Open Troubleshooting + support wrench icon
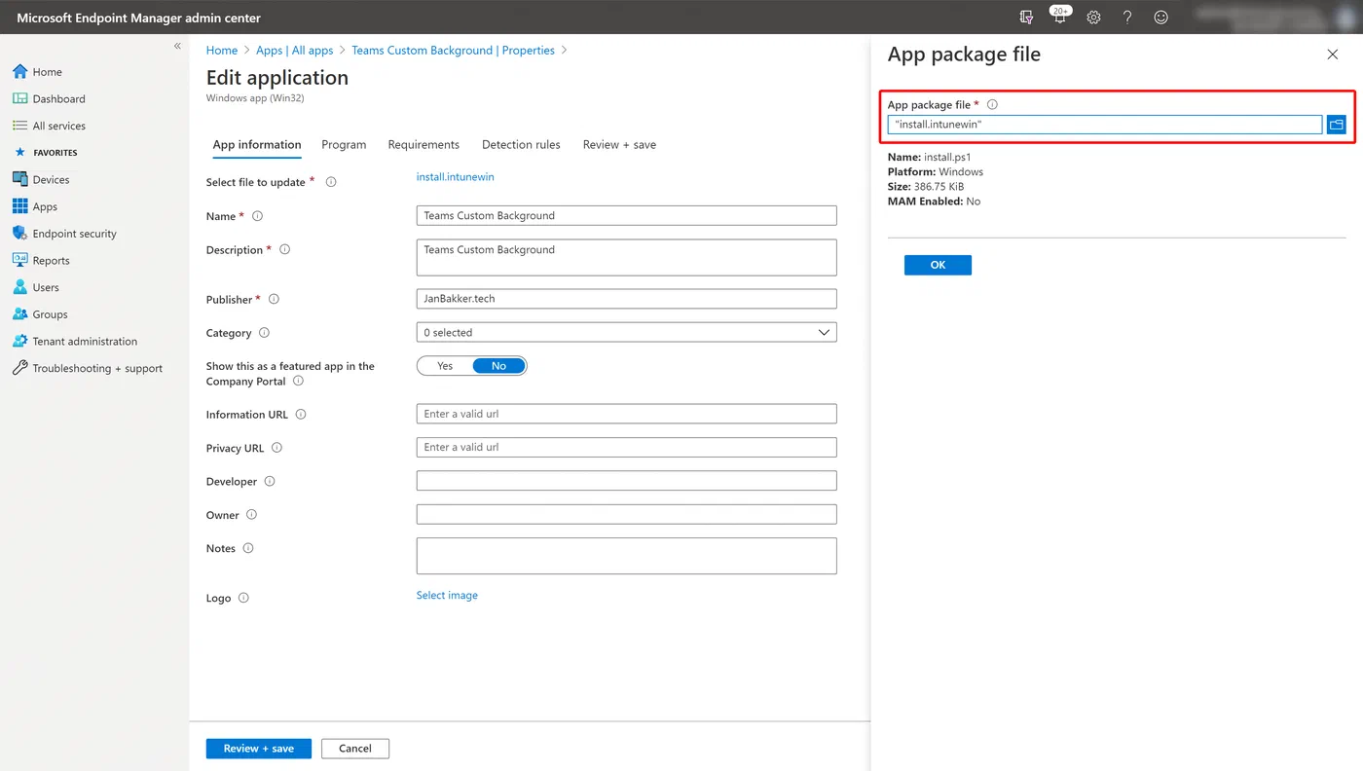 tap(19, 368)
